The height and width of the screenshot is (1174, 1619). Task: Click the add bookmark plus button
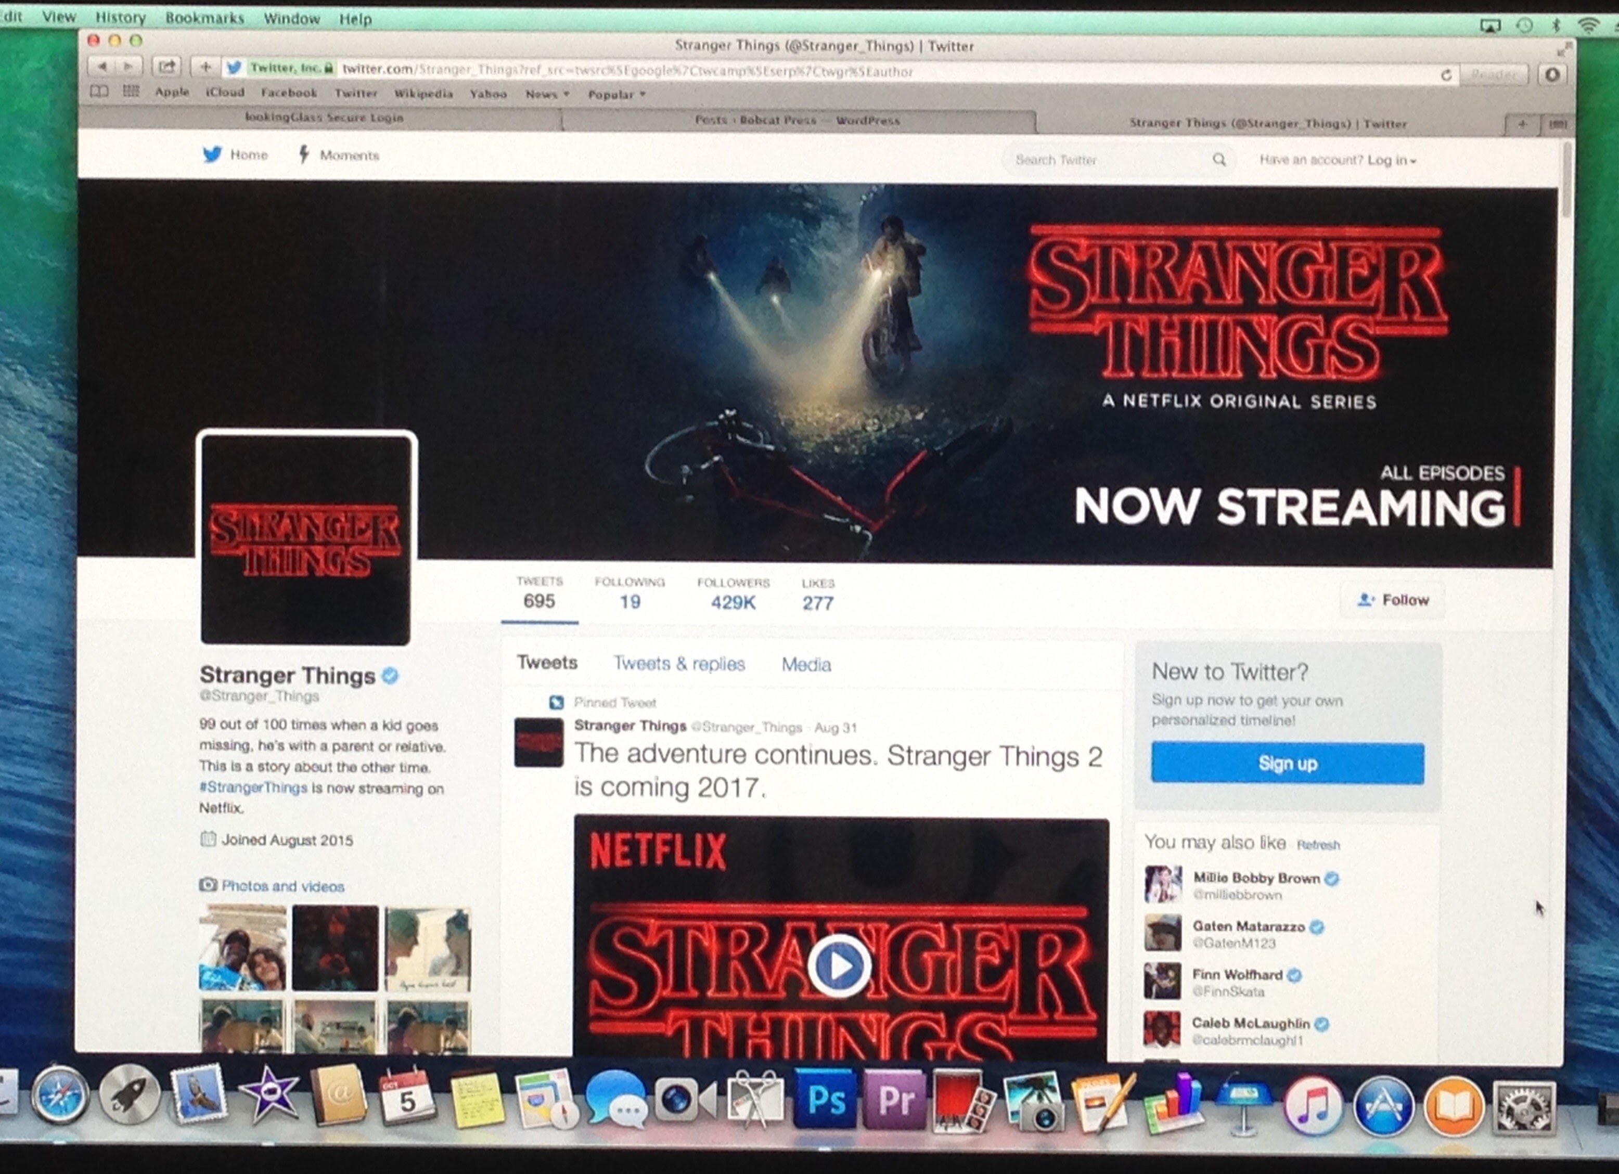[x=205, y=67]
